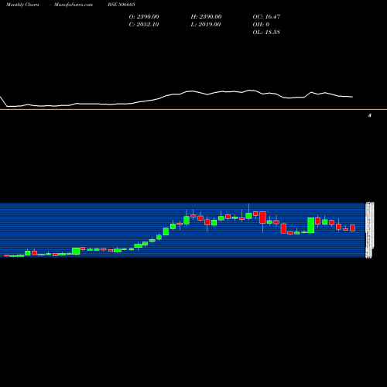Click the MunafaSutra.com label

(74, 5)
